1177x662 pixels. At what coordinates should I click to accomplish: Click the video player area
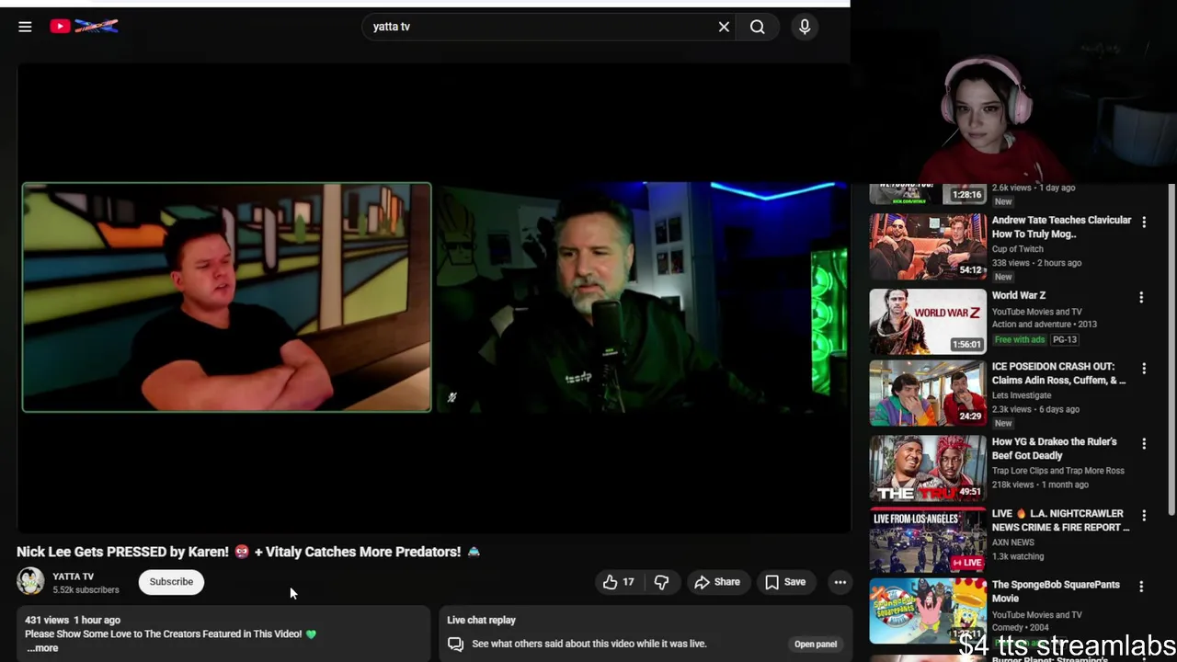[434, 297]
